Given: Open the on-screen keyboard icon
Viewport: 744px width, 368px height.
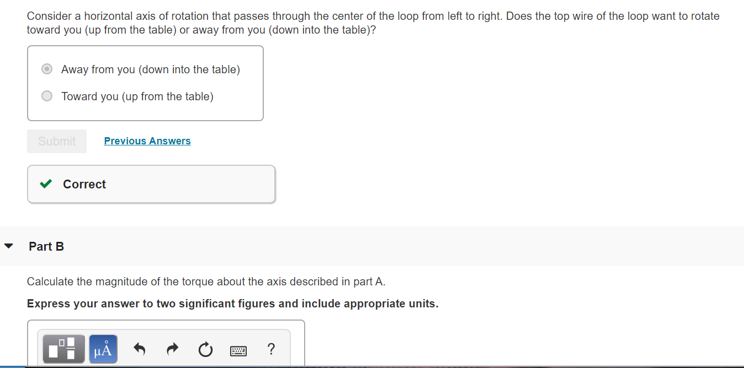Looking at the screenshot, I should (x=238, y=349).
